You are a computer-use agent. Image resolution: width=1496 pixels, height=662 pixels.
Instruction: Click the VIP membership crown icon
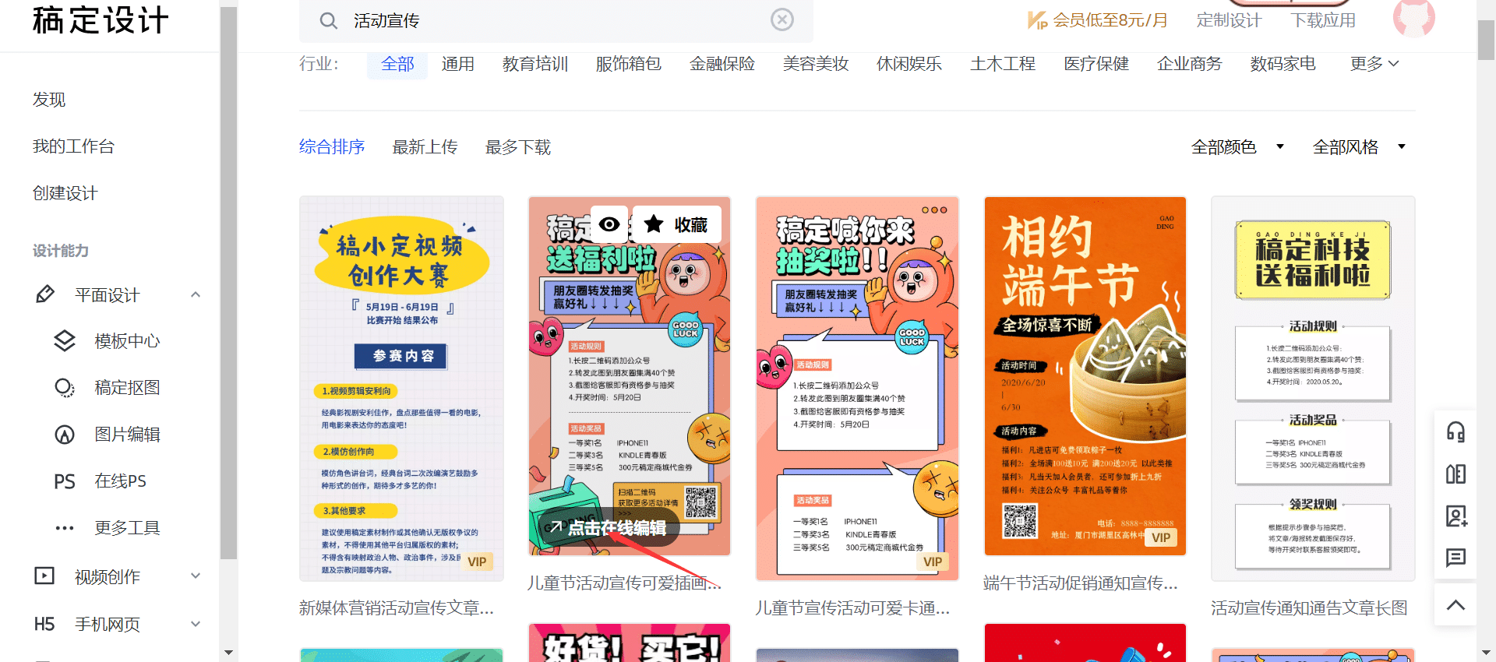(x=1037, y=20)
